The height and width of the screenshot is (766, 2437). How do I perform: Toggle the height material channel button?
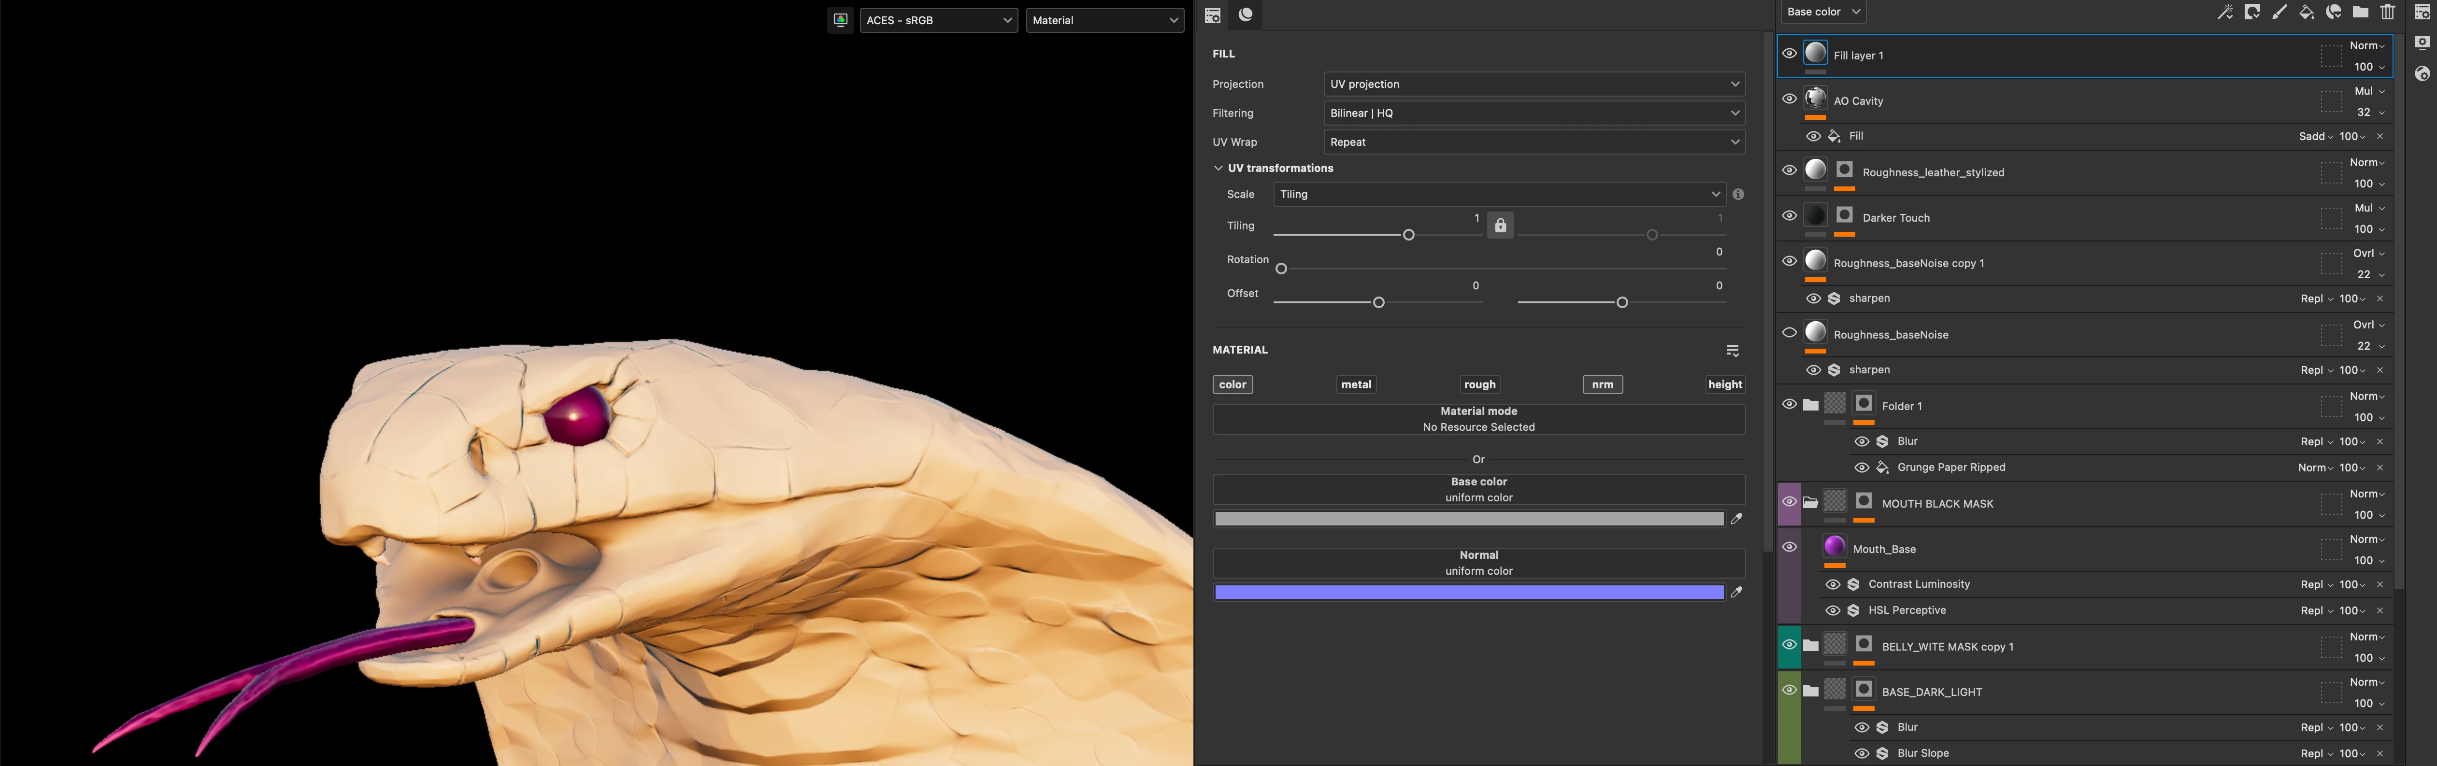coord(1725,384)
